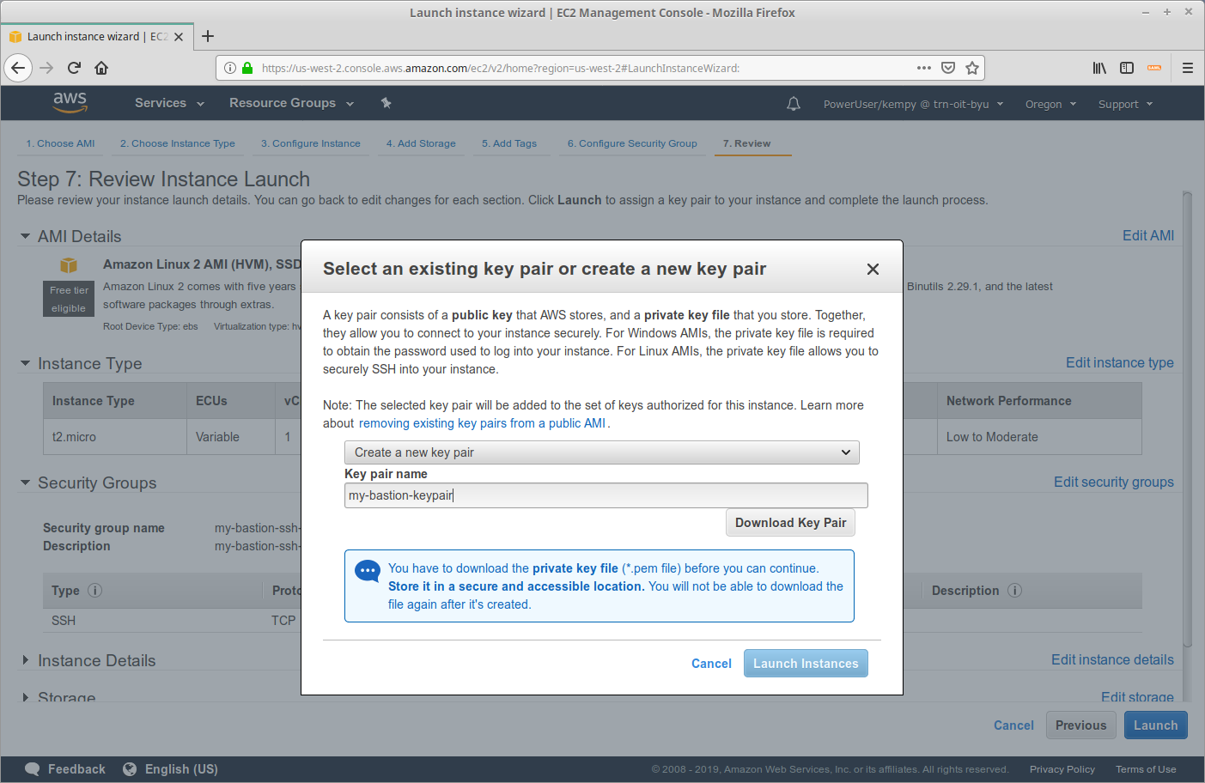Image resolution: width=1205 pixels, height=783 pixels.
Task: Show site information icon in address bar
Action: coord(230,68)
